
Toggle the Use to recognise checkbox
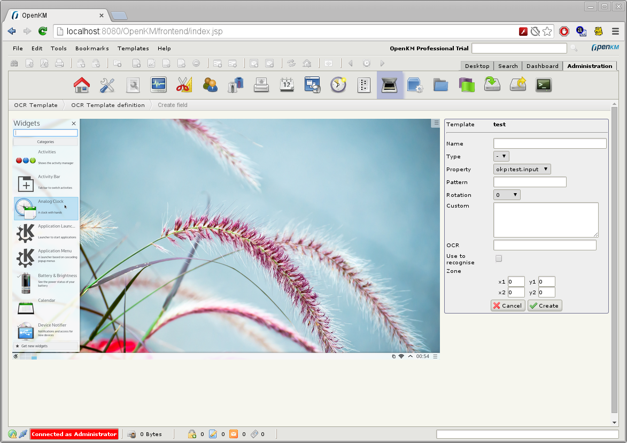(x=499, y=259)
